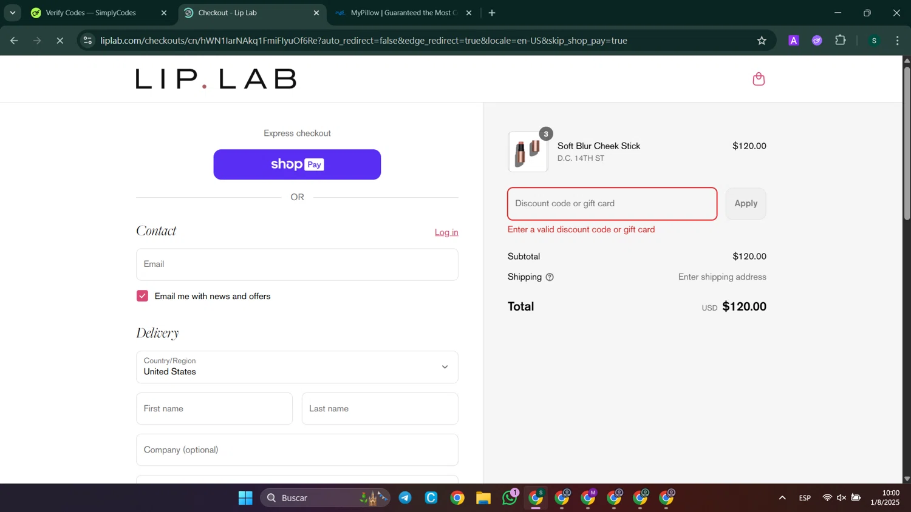View site information icon in address bar
The width and height of the screenshot is (911, 512).
[87, 41]
